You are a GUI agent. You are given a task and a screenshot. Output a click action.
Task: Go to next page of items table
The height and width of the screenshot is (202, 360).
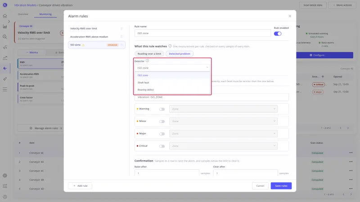pos(351,194)
